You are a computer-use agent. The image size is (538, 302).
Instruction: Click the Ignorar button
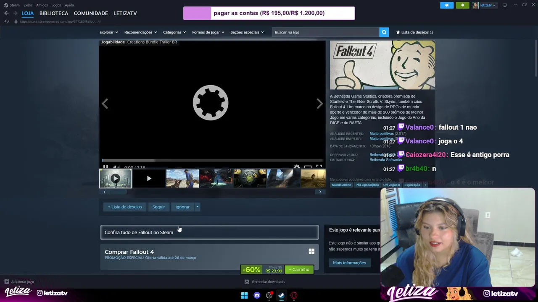pyautogui.click(x=182, y=207)
